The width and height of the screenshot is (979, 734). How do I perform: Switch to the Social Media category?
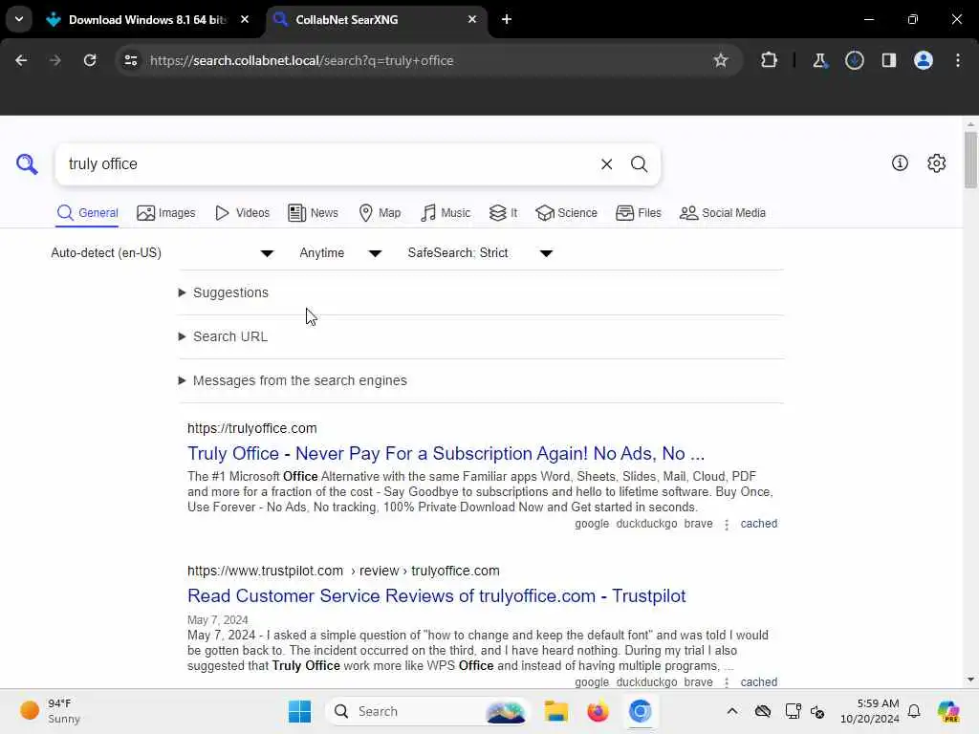click(723, 213)
